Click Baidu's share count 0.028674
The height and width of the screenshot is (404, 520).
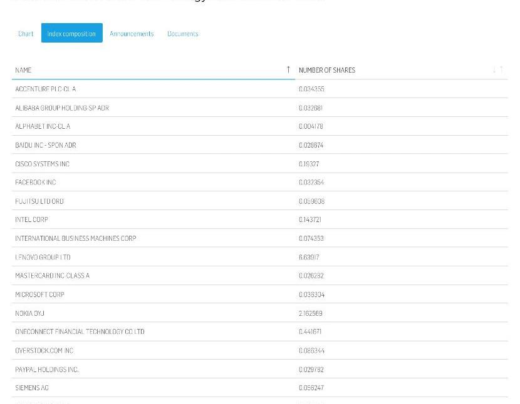(x=311, y=145)
